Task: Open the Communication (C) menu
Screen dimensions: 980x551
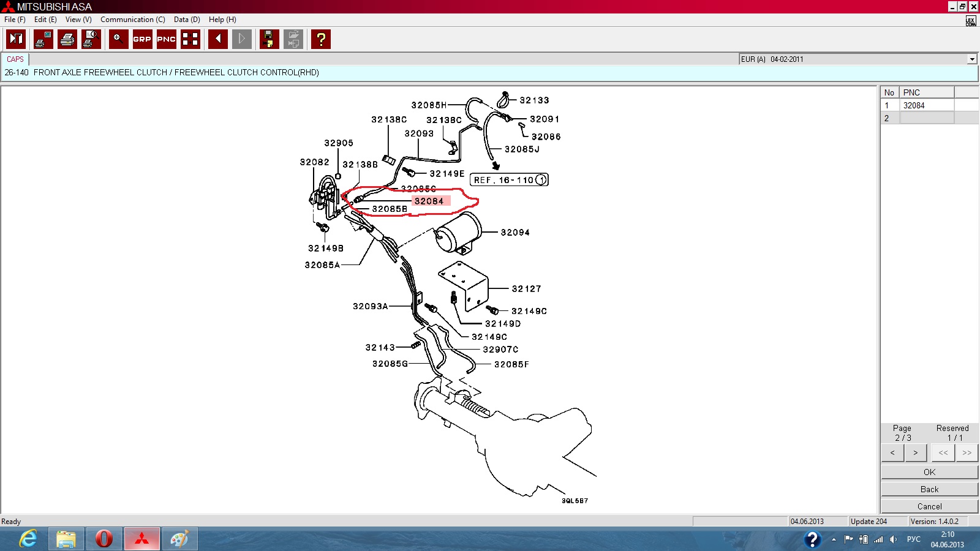Action: click(x=133, y=20)
